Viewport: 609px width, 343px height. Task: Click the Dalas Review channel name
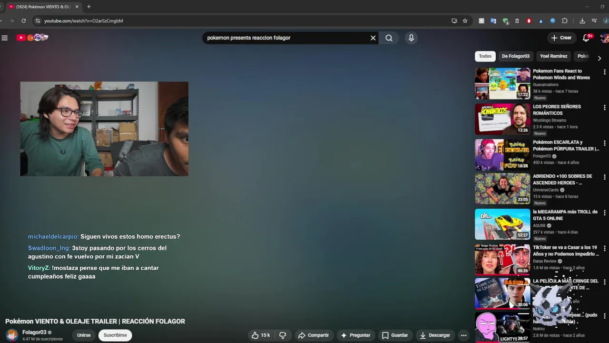(x=545, y=261)
